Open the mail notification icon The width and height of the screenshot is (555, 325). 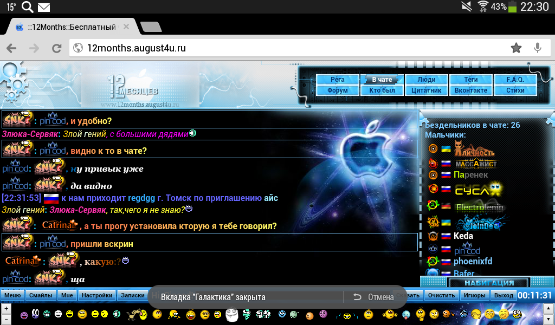44,7
